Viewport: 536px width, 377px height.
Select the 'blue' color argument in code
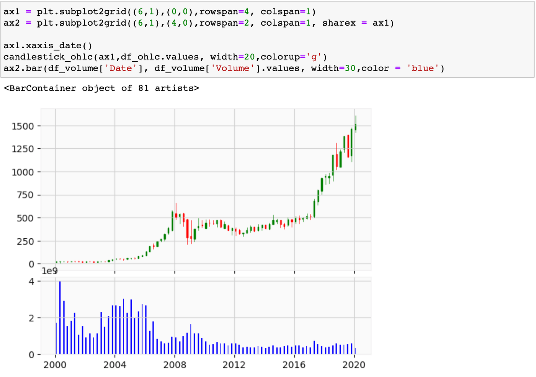[424, 68]
